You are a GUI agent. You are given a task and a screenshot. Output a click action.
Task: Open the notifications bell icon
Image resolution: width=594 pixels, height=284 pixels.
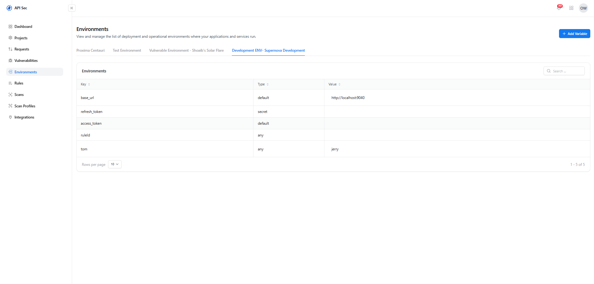click(559, 8)
